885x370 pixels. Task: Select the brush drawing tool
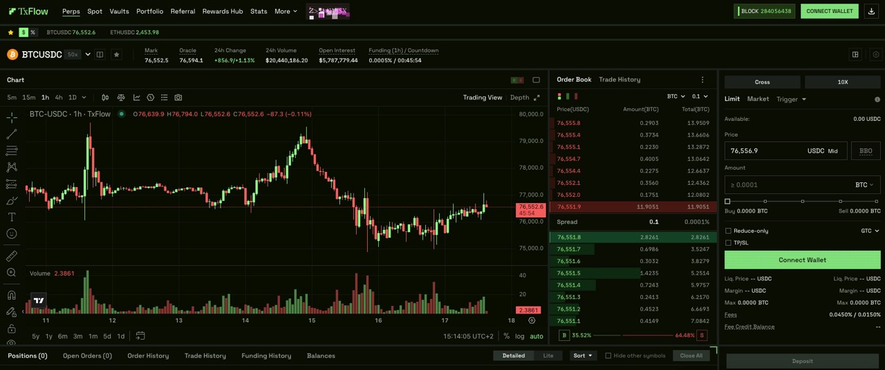tap(12, 201)
